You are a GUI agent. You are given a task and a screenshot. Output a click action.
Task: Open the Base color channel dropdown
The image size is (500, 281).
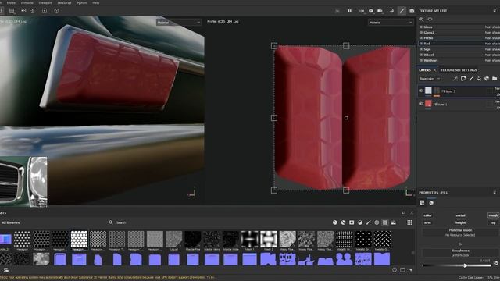tap(430, 79)
